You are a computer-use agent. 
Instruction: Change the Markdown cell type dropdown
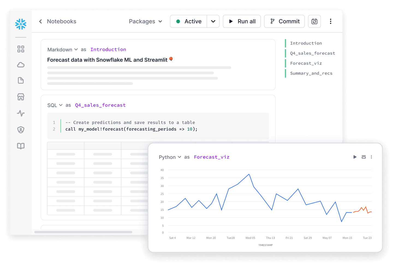(62, 50)
